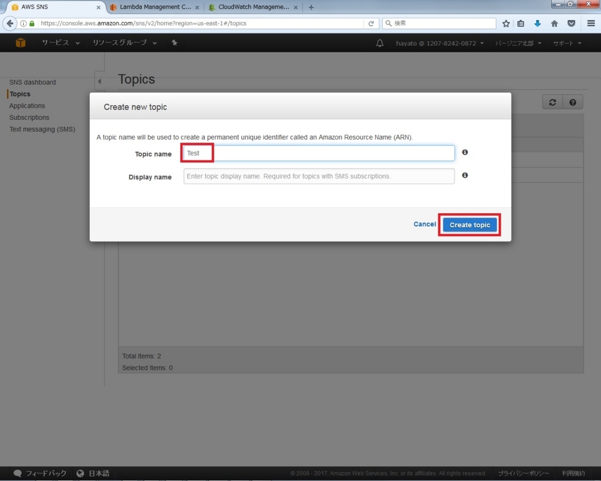Screen dimensions: 601x481
Task: Click the 'Total Items: 2' text
Action: (x=141, y=356)
